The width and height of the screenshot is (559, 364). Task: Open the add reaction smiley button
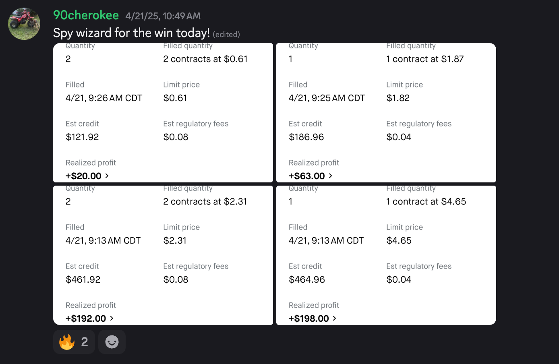tap(112, 342)
